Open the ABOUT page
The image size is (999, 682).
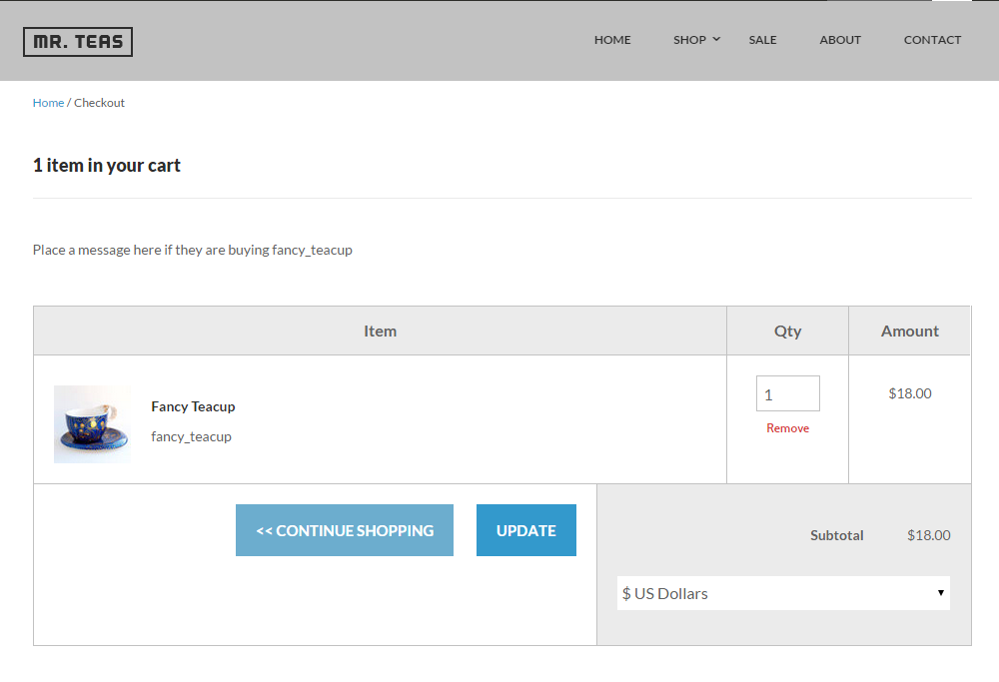pyautogui.click(x=840, y=40)
